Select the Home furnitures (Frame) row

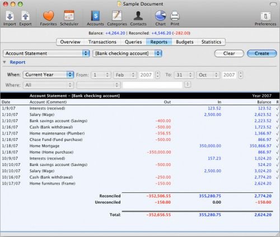(140, 183)
